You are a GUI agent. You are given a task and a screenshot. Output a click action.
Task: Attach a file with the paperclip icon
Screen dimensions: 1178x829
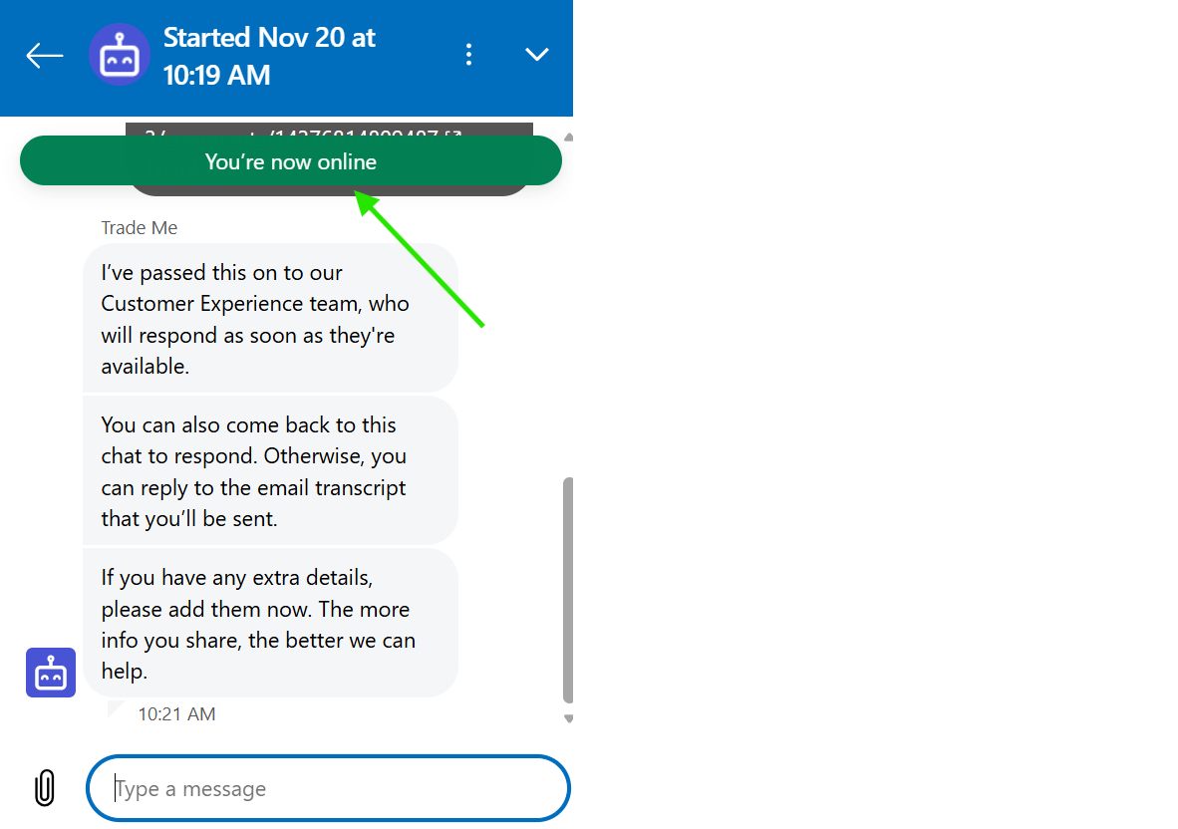(x=45, y=788)
